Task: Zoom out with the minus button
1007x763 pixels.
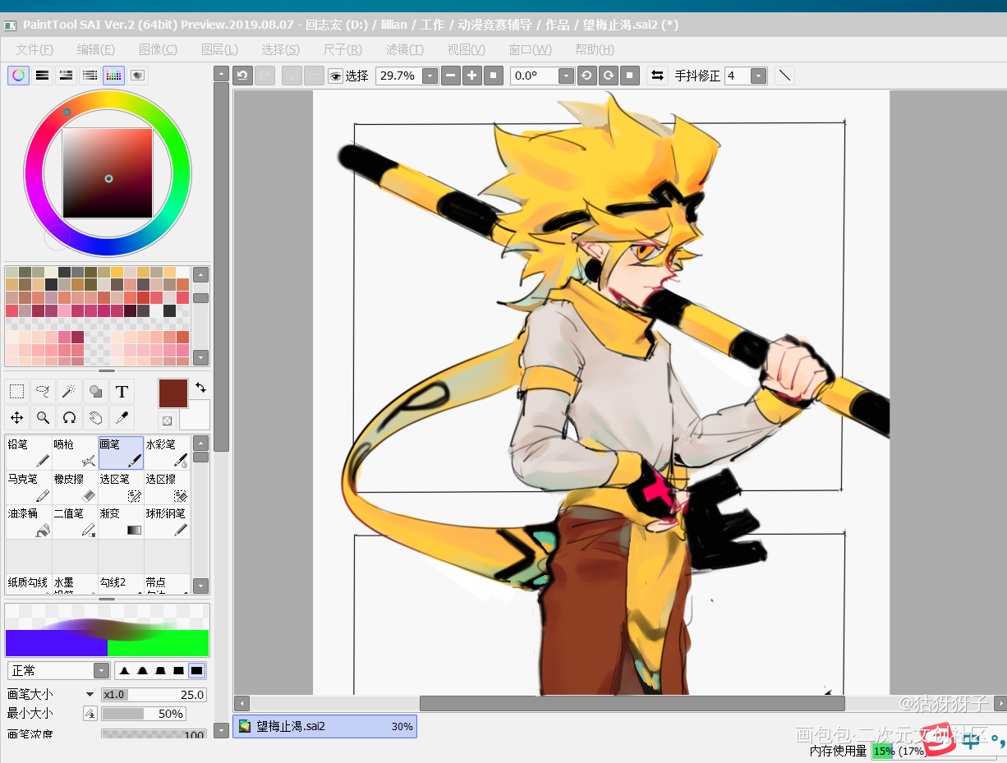Action: point(451,76)
